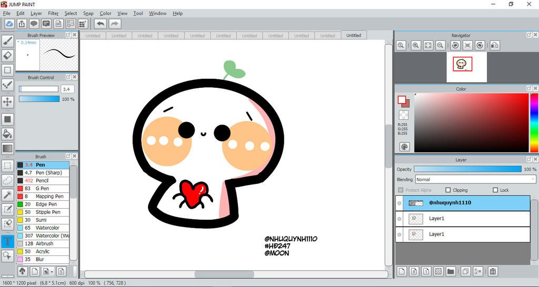Click the grid with pencil icon
This screenshot has width=539, height=287.
pyautogui.click(x=83, y=24)
